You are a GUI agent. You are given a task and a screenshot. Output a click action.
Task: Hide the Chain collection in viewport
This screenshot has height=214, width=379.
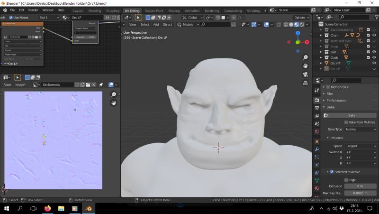374,35
